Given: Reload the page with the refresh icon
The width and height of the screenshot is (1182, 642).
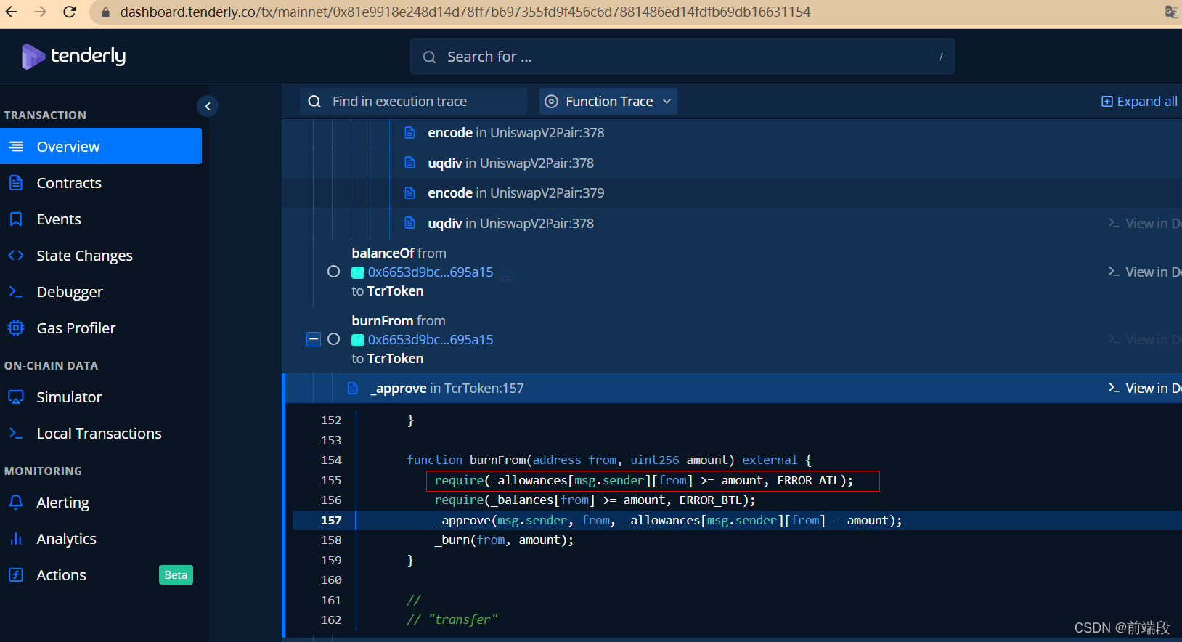Looking at the screenshot, I should (x=70, y=12).
